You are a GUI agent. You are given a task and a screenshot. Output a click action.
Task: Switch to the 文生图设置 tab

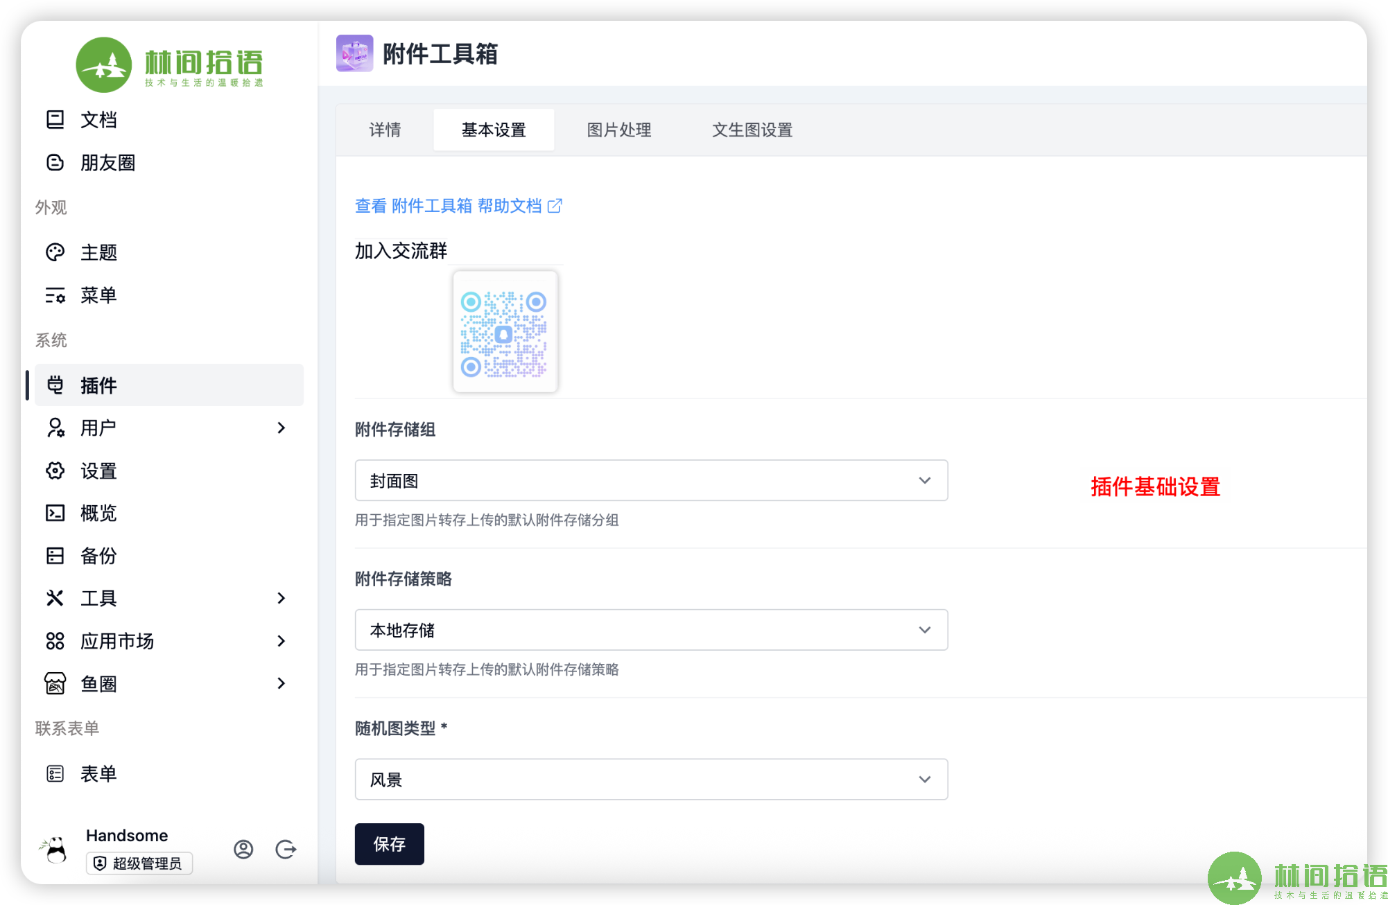pos(752,130)
